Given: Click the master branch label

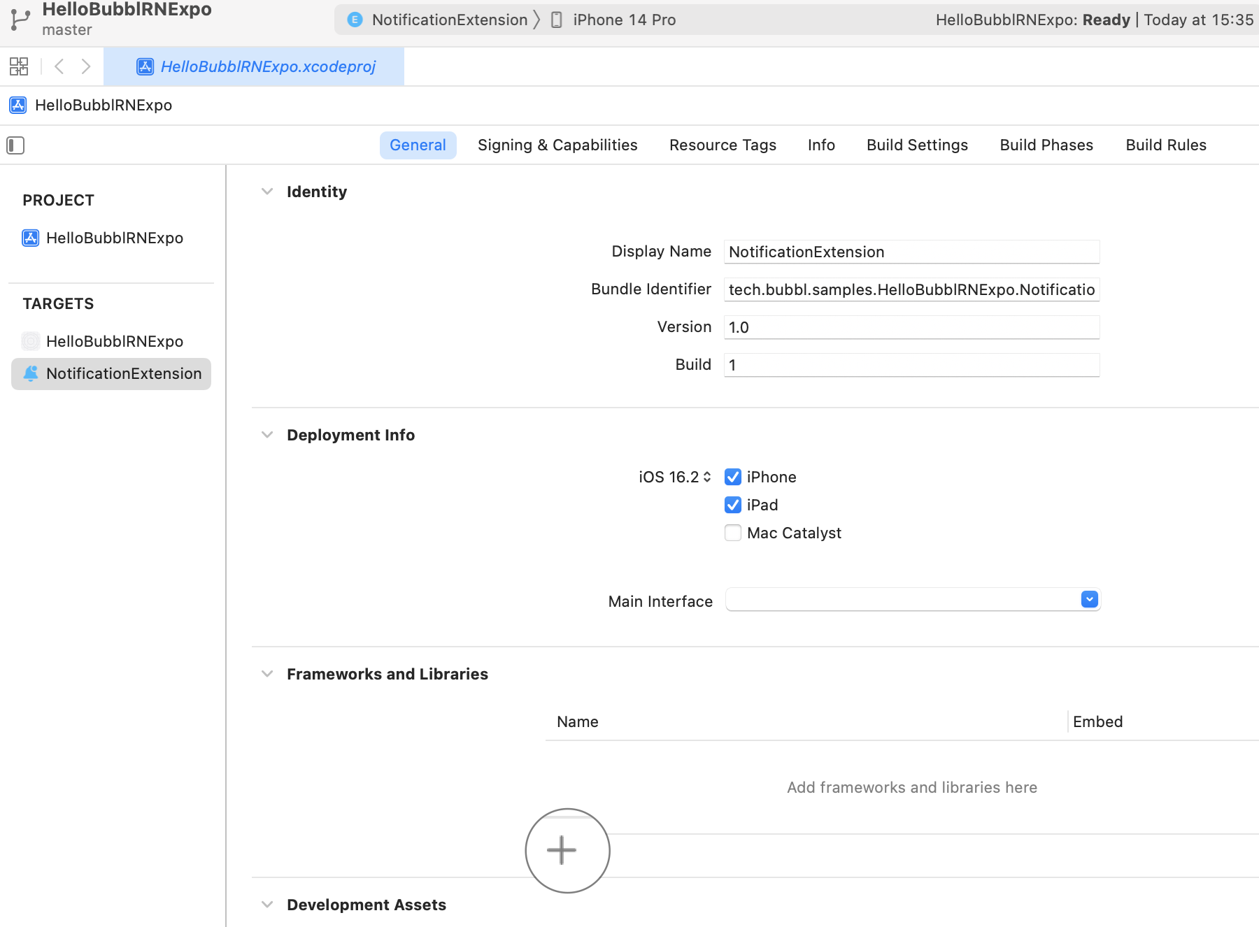Looking at the screenshot, I should coord(67,30).
